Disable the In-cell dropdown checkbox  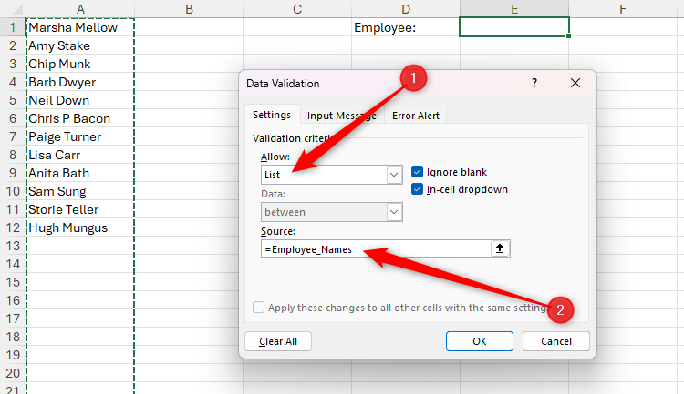(418, 189)
